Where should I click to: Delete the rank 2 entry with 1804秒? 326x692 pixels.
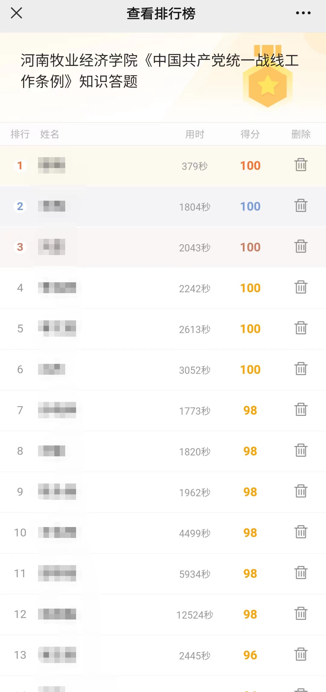(x=301, y=205)
